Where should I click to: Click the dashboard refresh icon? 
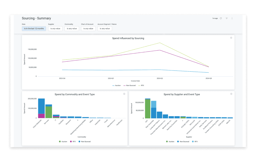tap(221, 18)
